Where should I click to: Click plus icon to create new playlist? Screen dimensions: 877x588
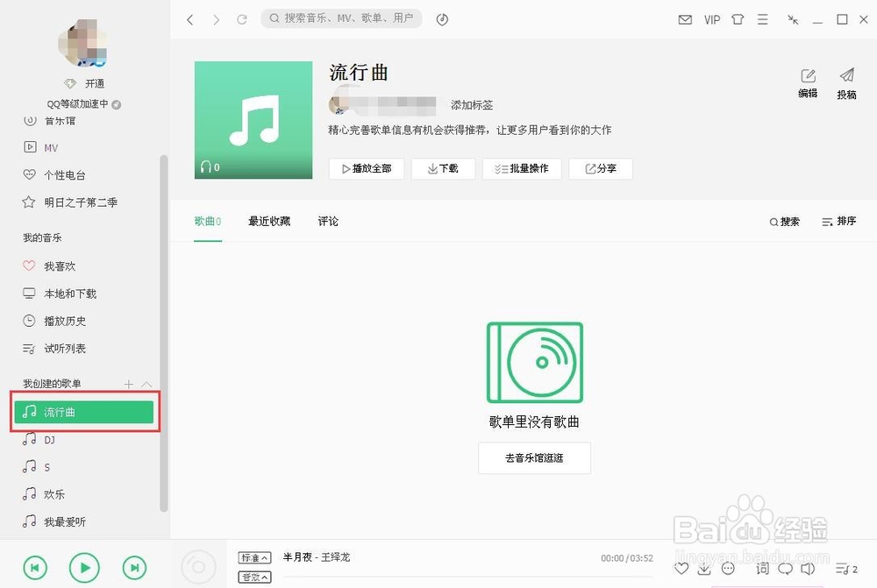(129, 384)
